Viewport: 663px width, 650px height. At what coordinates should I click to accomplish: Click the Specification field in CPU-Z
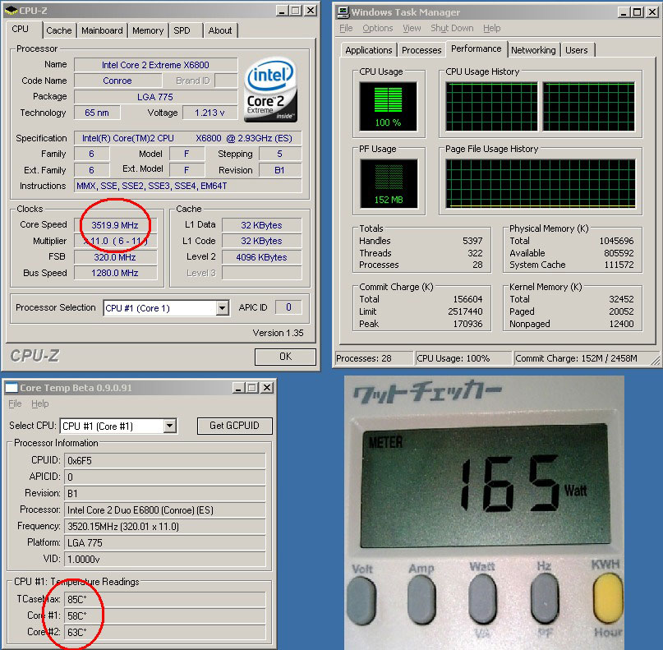[x=188, y=138]
